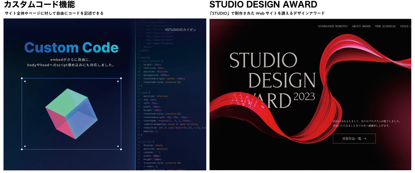Viewport: 415px width, 173px height.
Task: Click the Custom Code gradient heading
Action: pos(72,48)
